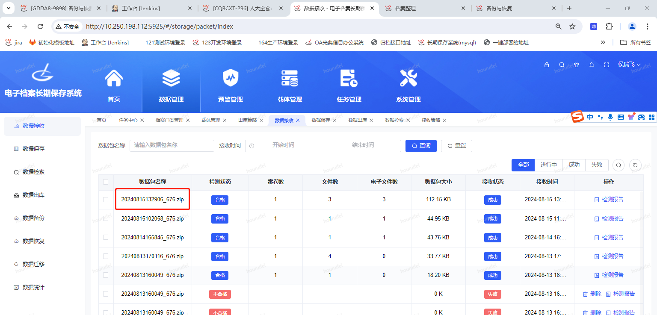Switch to the 档案门类管理 page tab
The image size is (657, 315).
tap(169, 121)
